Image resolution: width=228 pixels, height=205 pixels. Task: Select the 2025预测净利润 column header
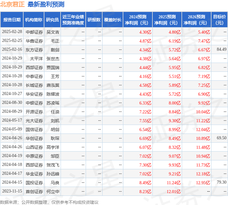(x=167, y=20)
